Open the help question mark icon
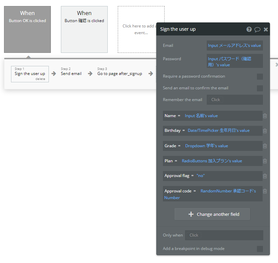The width and height of the screenshot is (278, 263). click(249, 29)
